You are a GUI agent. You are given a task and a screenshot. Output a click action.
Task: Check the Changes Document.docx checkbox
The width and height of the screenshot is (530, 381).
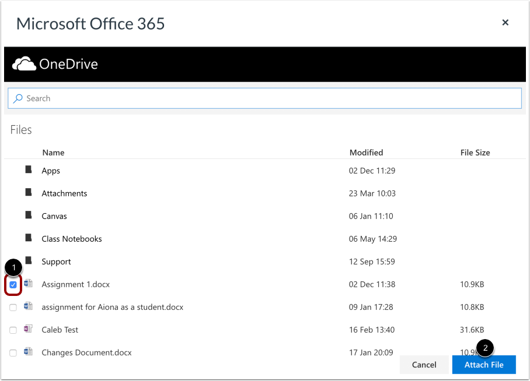(13, 352)
